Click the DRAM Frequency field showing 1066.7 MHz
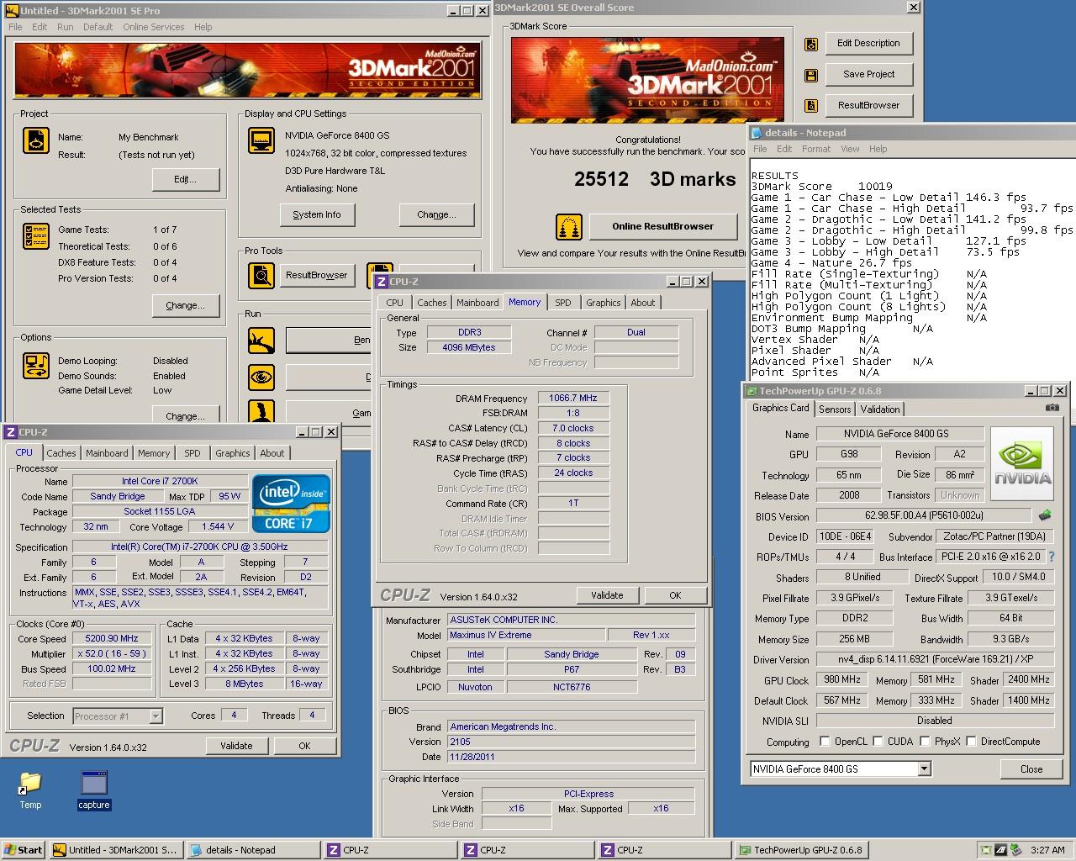This screenshot has height=861, width=1076. 573,398
